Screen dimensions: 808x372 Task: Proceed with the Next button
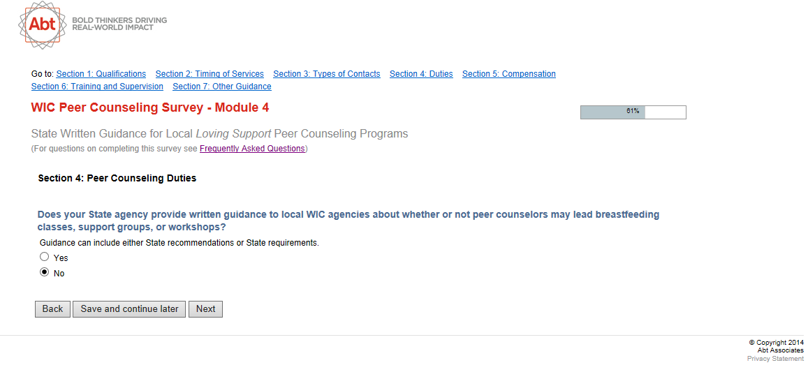pyautogui.click(x=205, y=309)
